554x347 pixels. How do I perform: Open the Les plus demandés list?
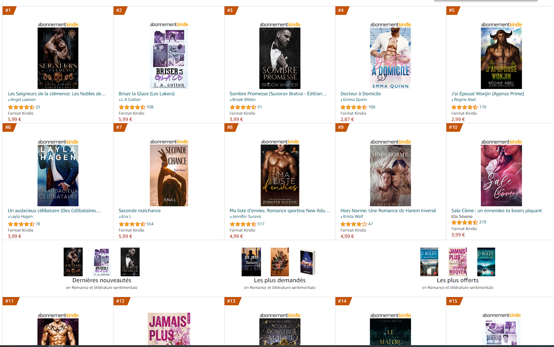[280, 280]
